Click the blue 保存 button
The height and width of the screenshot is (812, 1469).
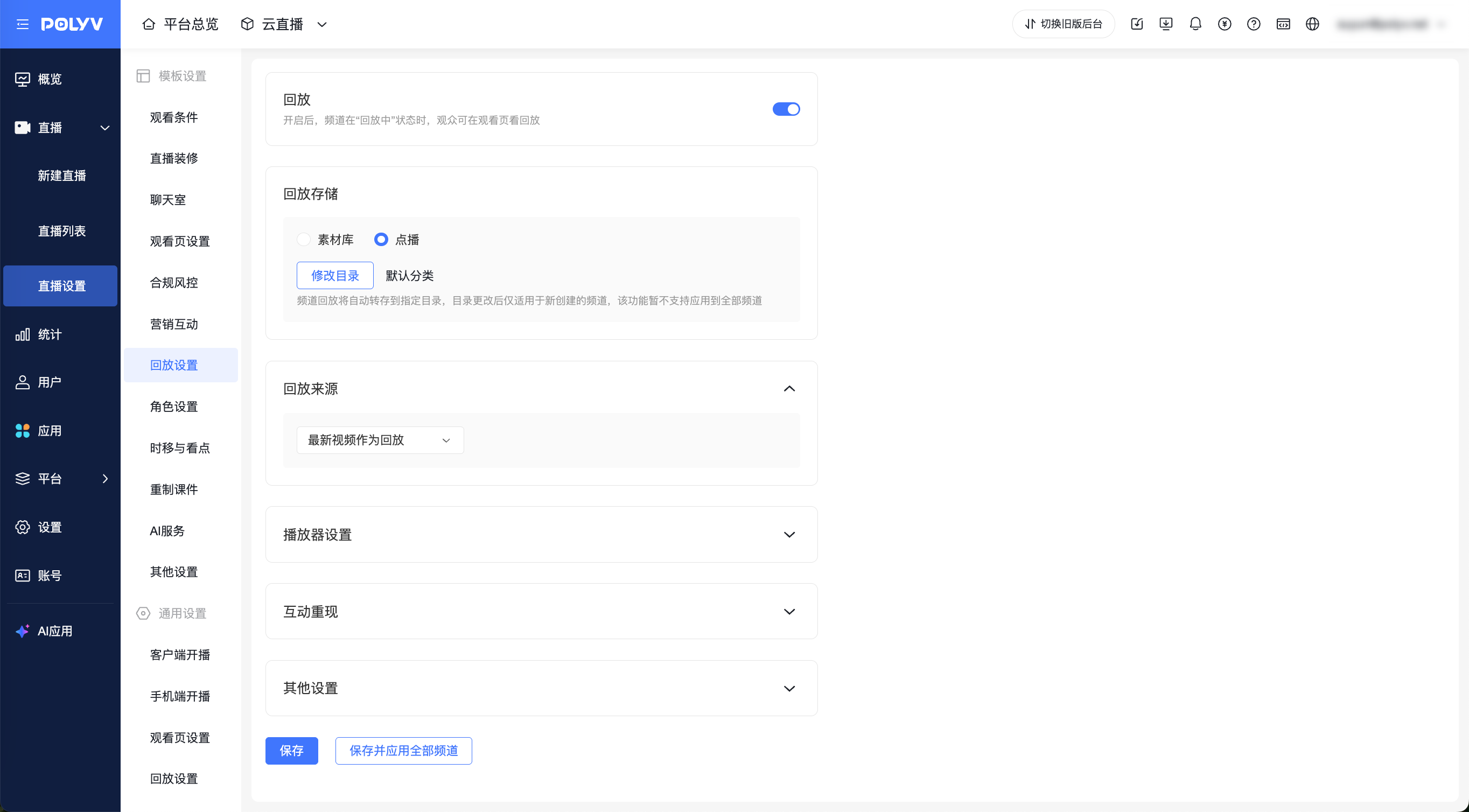click(291, 751)
